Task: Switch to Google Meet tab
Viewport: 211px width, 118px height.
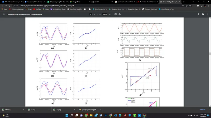Action: tap(80, 2)
